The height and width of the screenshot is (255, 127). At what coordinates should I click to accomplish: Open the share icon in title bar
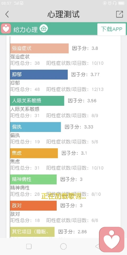120,14
